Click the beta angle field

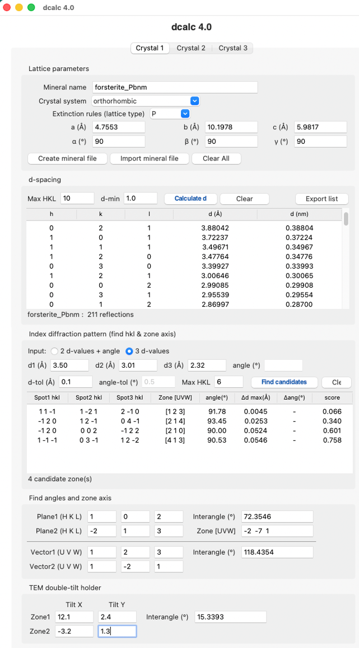click(x=232, y=142)
